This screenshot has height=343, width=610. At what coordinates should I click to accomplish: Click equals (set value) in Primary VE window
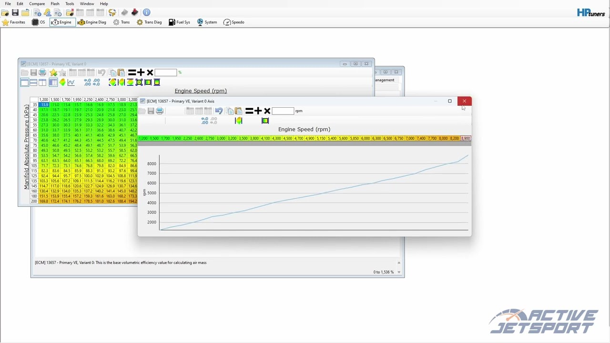pyautogui.click(x=132, y=72)
